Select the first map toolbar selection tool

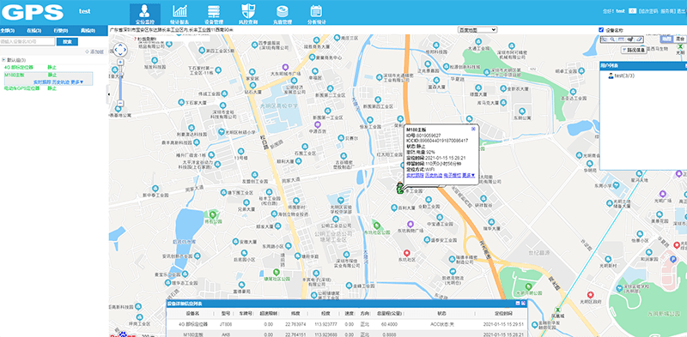click(605, 39)
